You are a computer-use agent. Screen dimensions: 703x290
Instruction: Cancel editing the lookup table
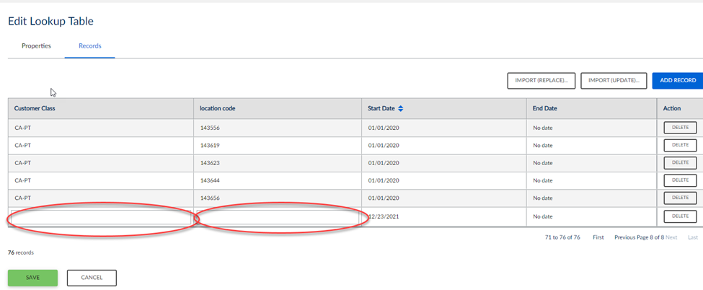(92, 278)
